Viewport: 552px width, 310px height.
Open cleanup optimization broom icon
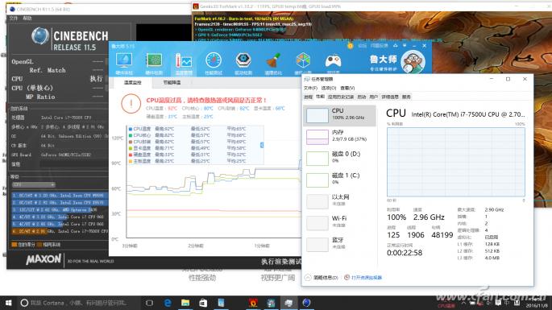[273, 61]
